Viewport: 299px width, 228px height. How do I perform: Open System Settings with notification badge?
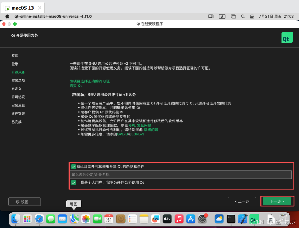202,219
